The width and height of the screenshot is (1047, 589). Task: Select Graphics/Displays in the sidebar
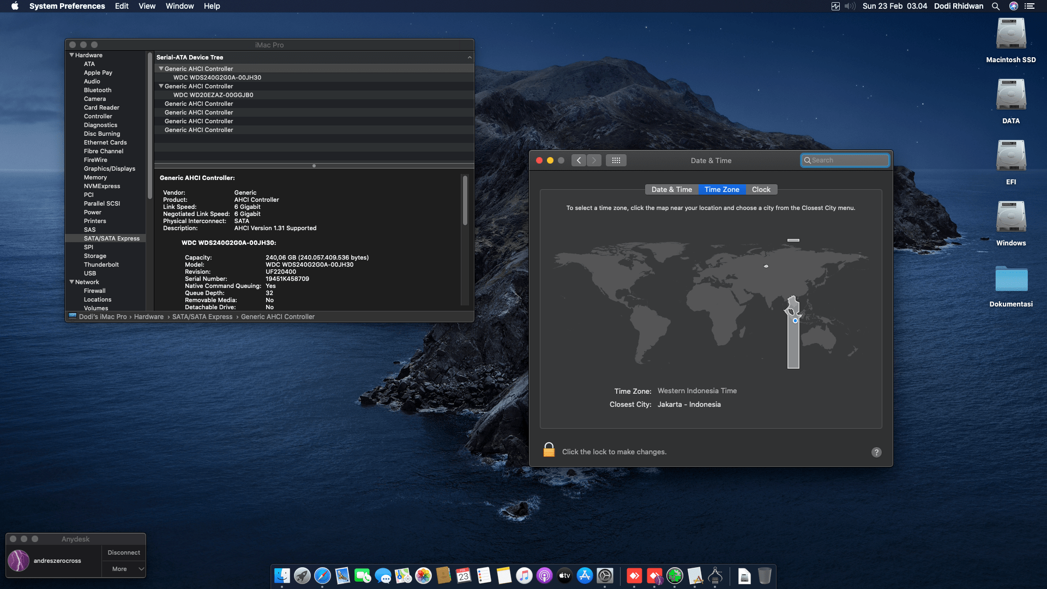click(x=110, y=169)
